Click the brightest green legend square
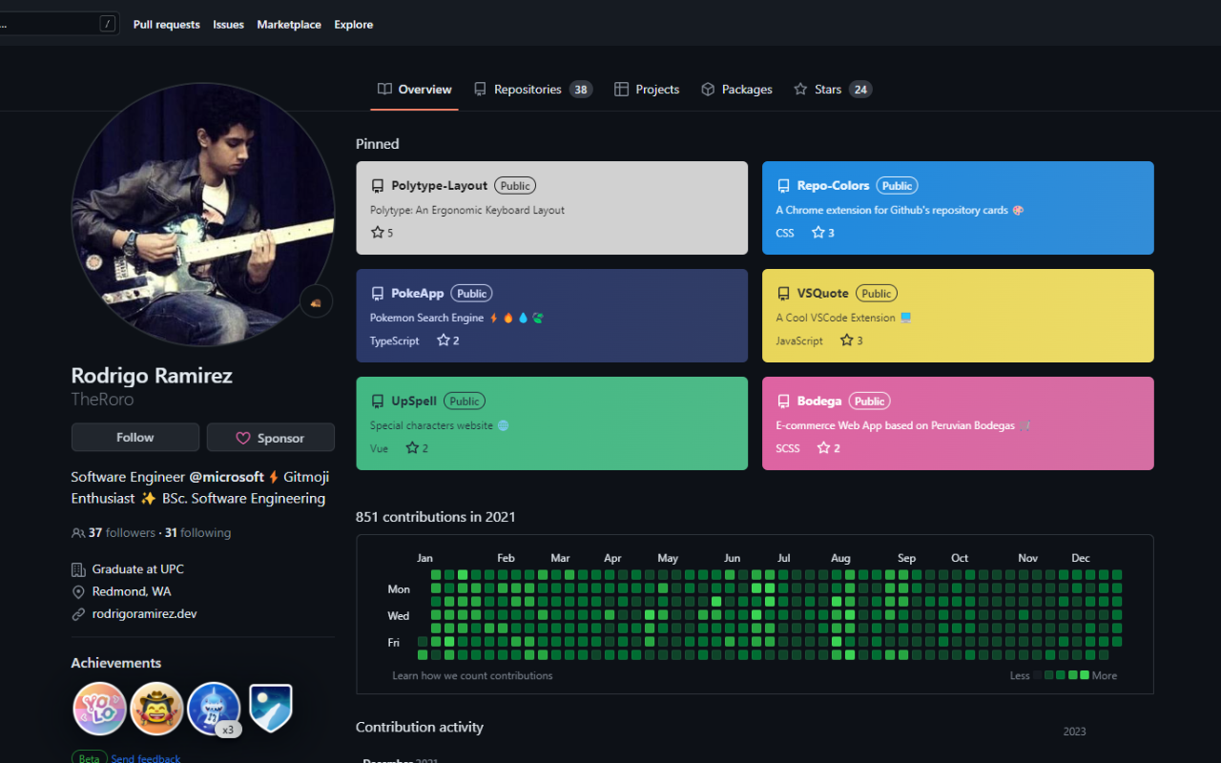This screenshot has width=1221, height=763. point(1084,675)
